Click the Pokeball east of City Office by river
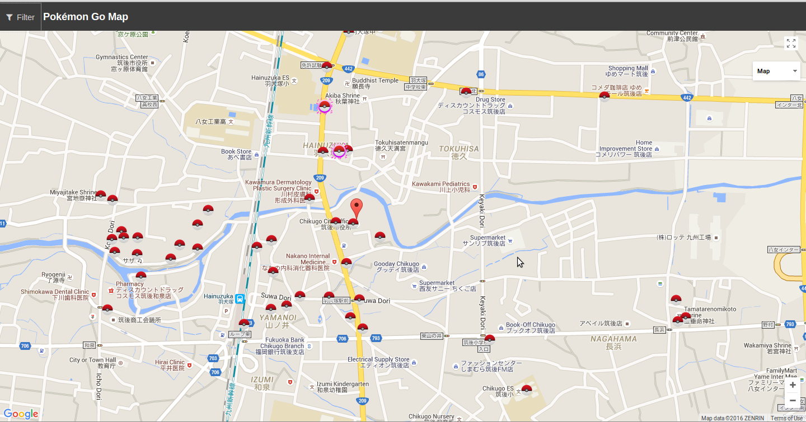The width and height of the screenshot is (806, 422). pos(380,236)
